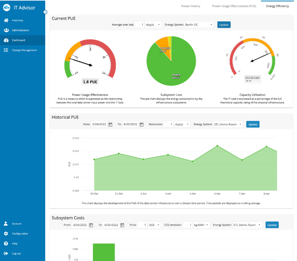Click Update in Current PUE section

(224, 25)
